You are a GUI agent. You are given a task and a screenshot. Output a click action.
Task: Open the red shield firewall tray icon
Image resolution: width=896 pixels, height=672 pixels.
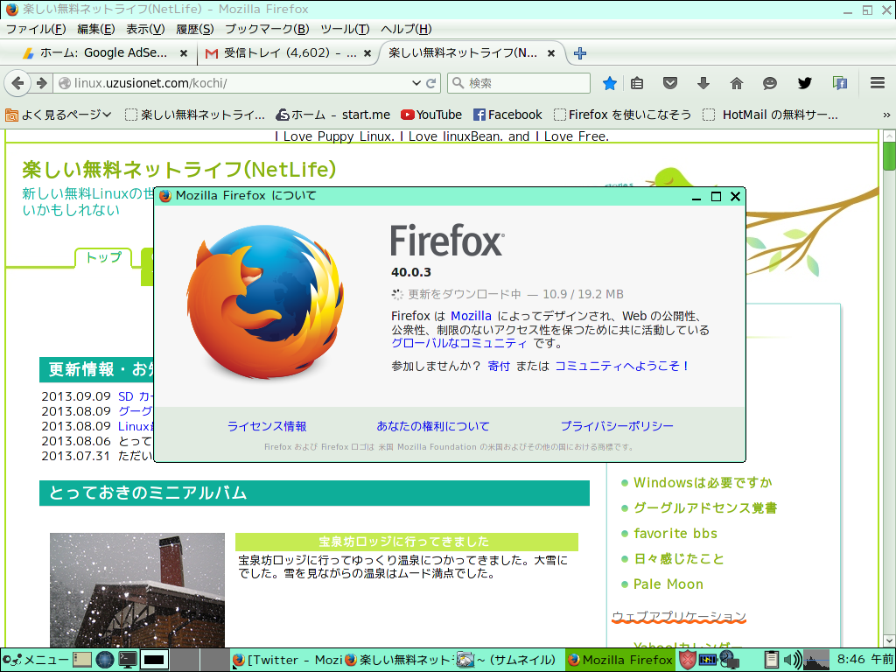pos(688,660)
